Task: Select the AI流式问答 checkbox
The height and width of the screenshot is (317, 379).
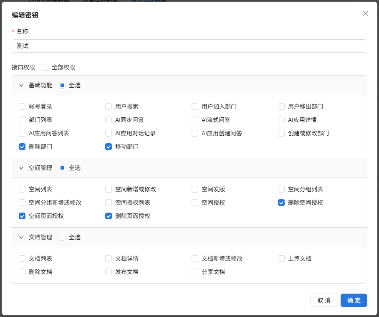Action: [195, 120]
